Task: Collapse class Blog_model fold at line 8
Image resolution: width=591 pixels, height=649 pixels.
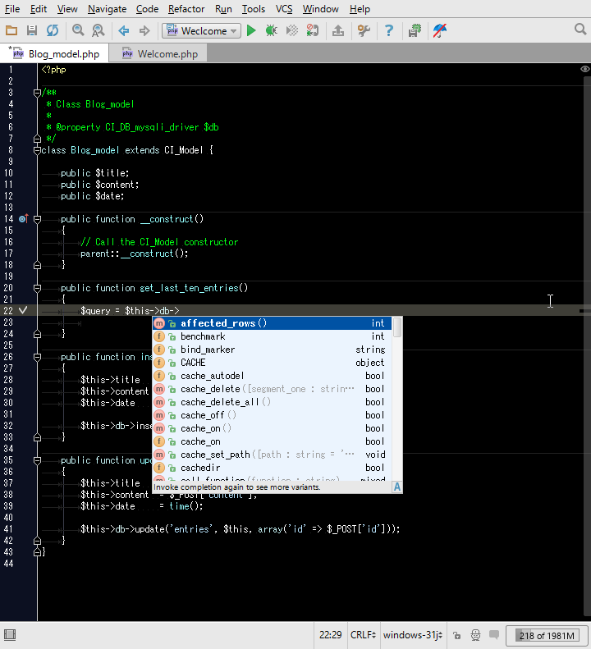Action: (37, 150)
